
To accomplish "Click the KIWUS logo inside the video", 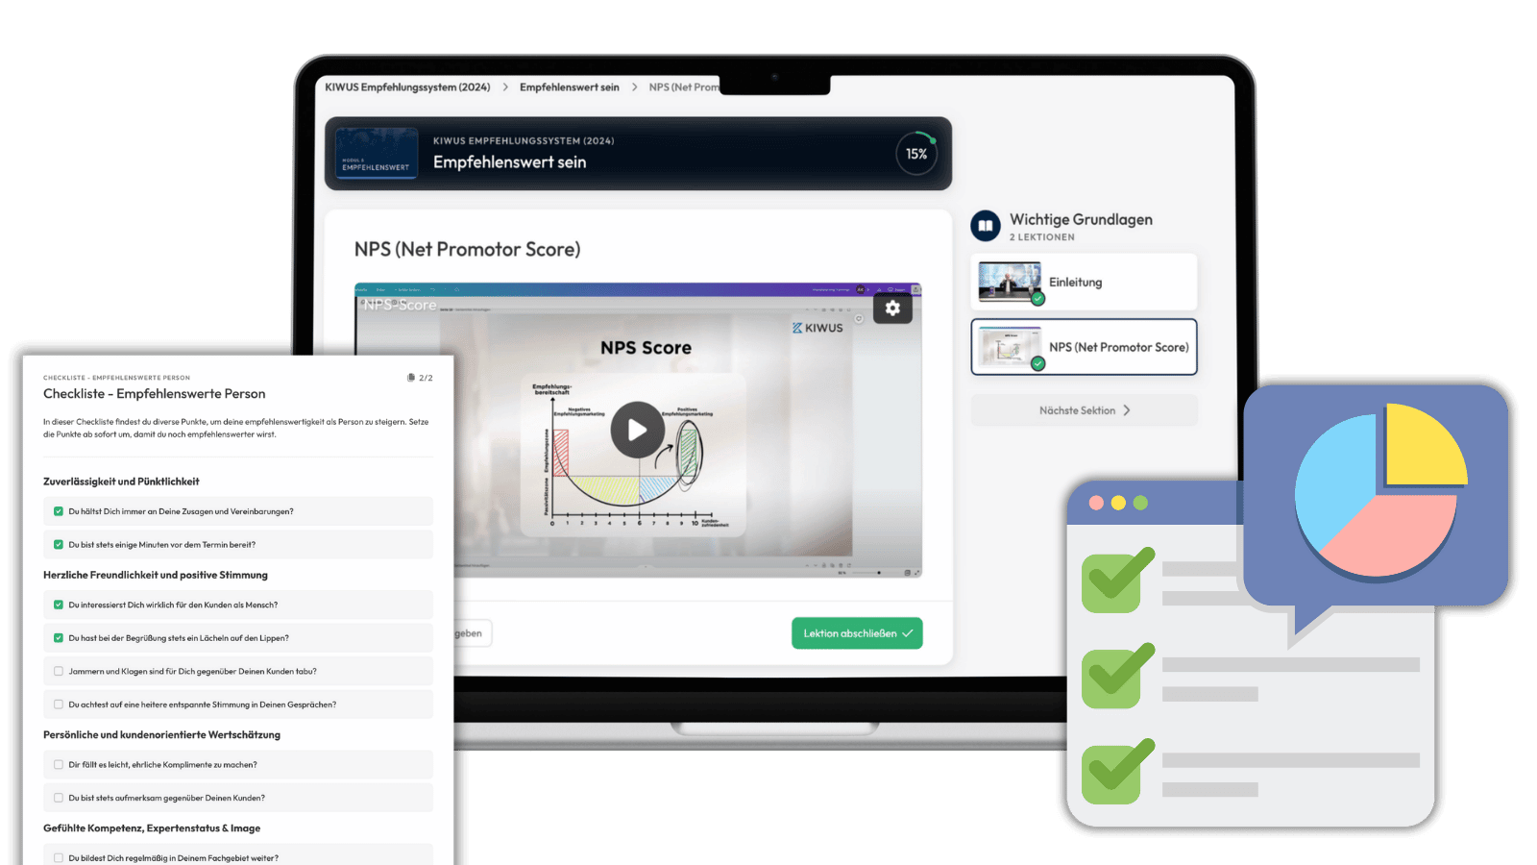I will (x=817, y=328).
